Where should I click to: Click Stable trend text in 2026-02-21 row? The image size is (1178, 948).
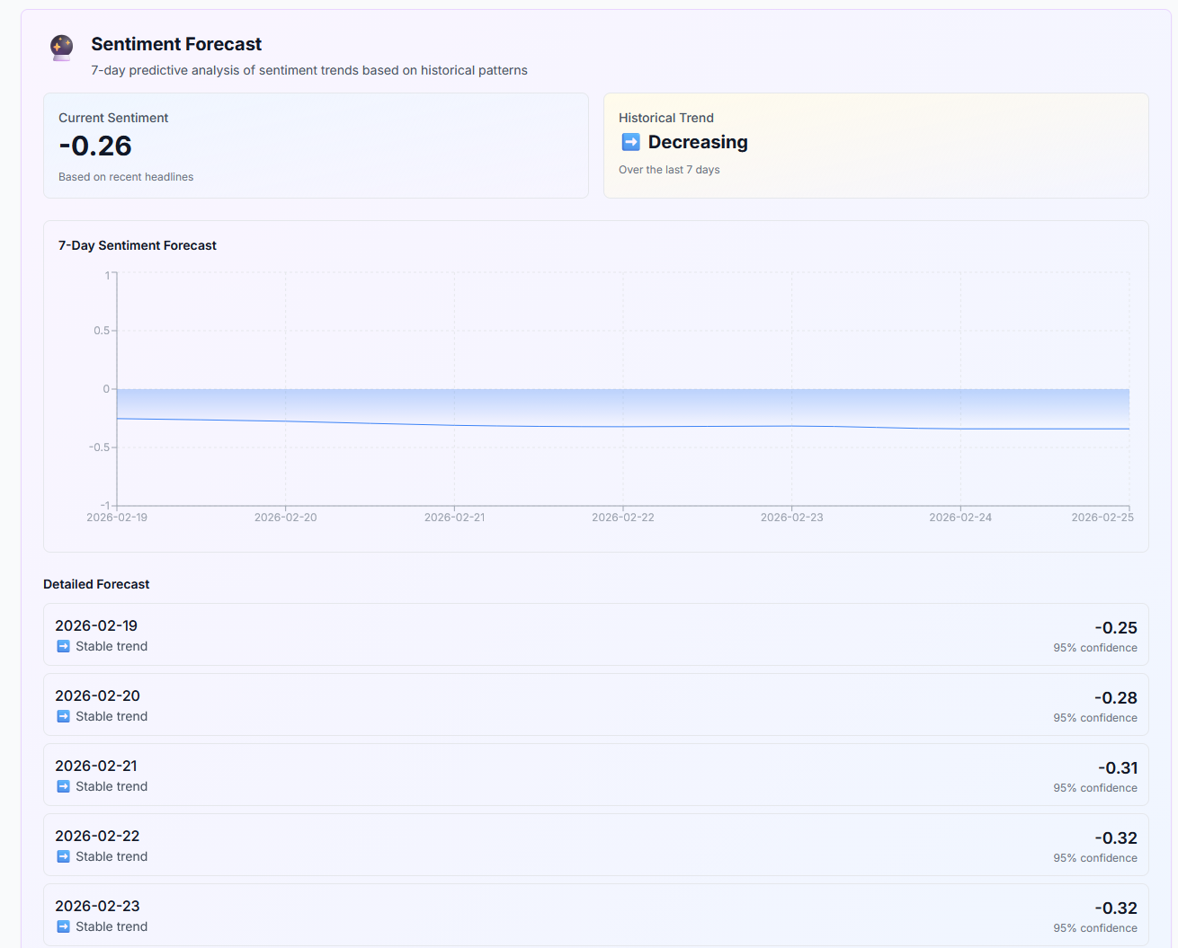[112, 786]
